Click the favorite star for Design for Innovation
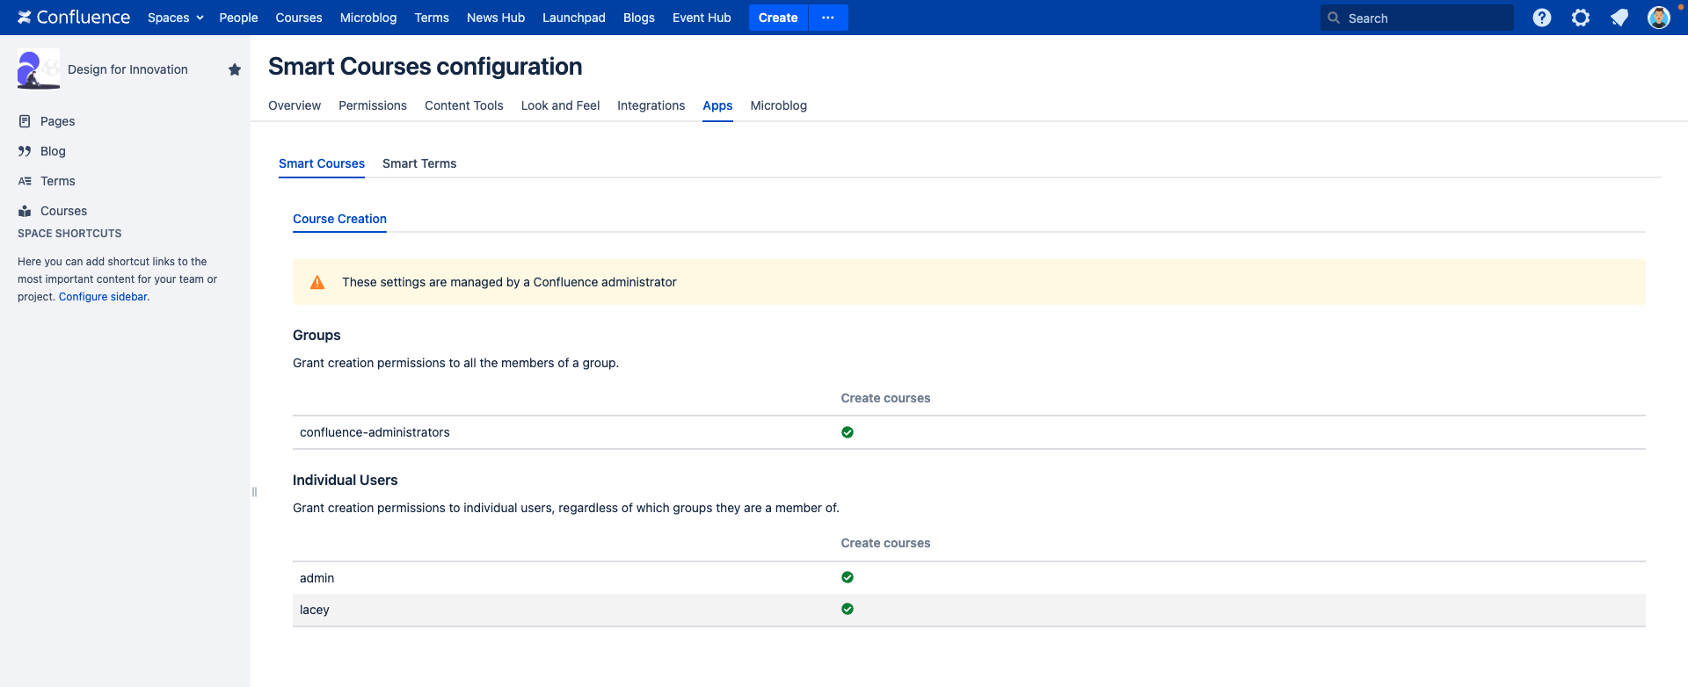This screenshot has height=687, width=1688. pyautogui.click(x=235, y=69)
